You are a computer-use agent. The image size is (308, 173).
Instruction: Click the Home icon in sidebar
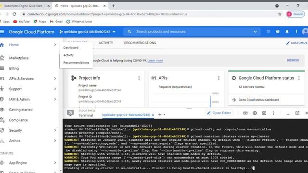coord(2,45)
